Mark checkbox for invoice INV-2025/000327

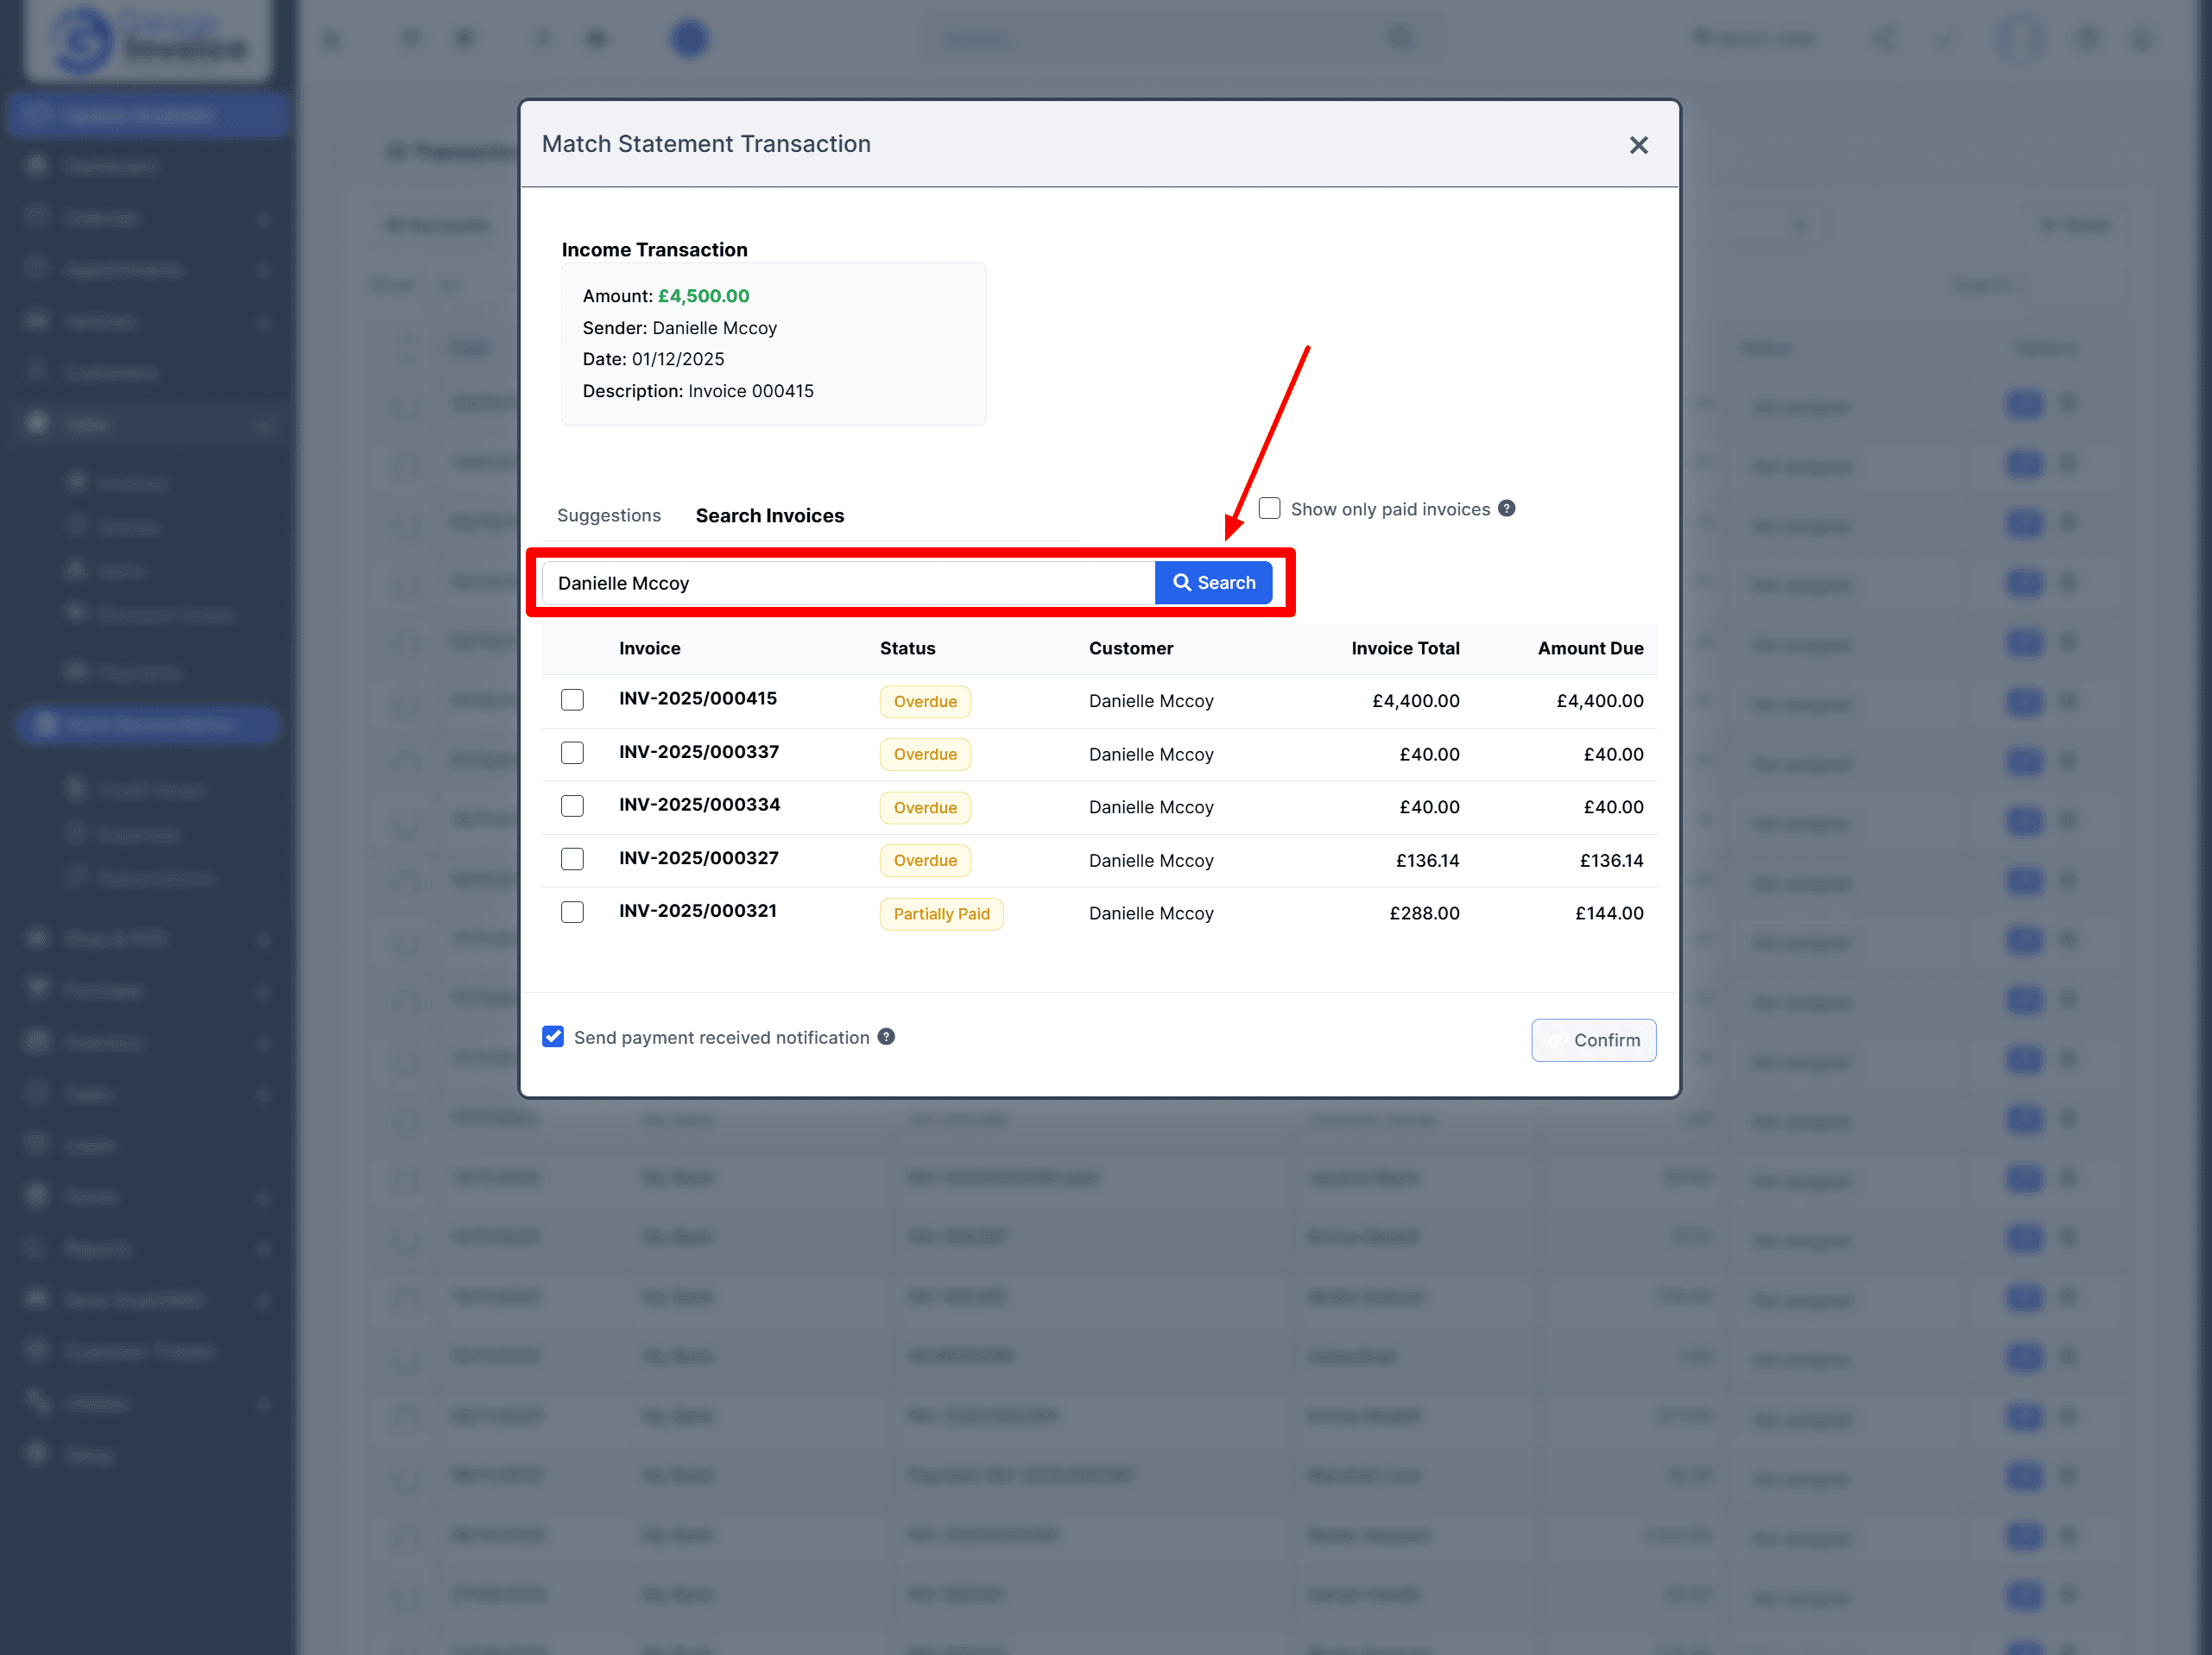pyautogui.click(x=572, y=858)
